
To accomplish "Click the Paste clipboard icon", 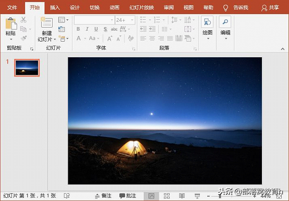I will pyautogui.click(x=11, y=23).
